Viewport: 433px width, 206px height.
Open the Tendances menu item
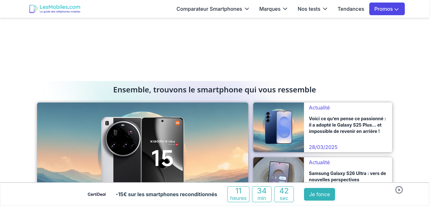point(351,9)
